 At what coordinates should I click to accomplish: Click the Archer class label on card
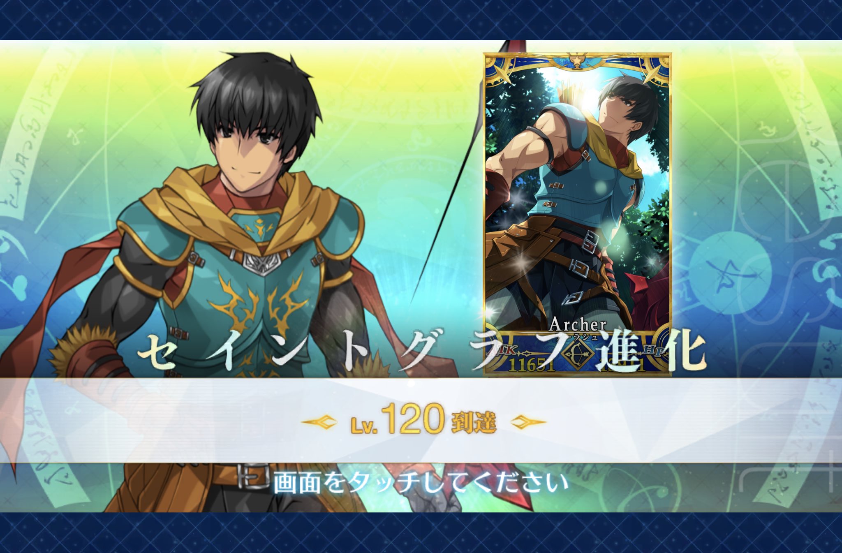[x=577, y=324]
